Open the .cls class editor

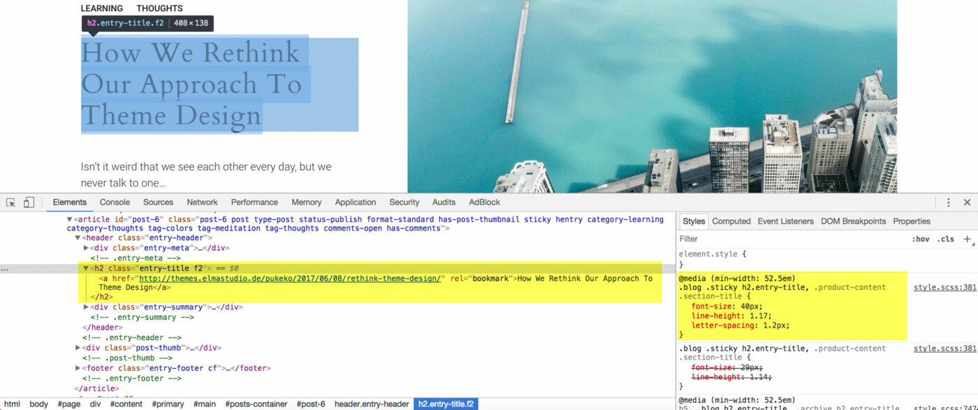[946, 239]
